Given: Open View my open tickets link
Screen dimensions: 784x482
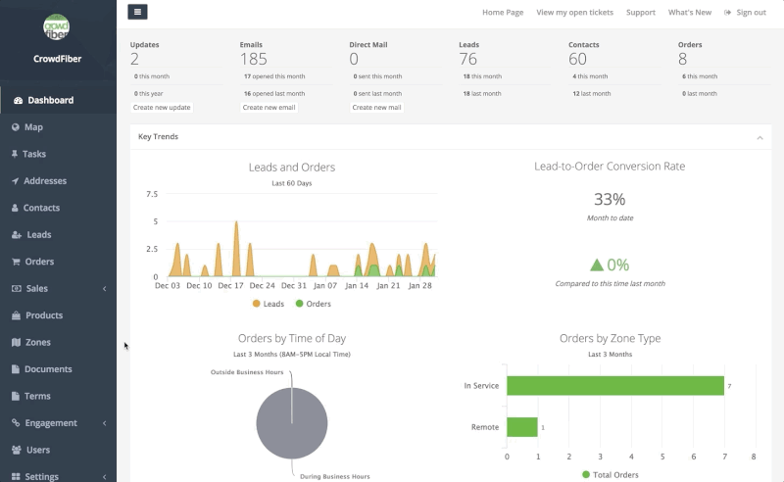Looking at the screenshot, I should (574, 13).
